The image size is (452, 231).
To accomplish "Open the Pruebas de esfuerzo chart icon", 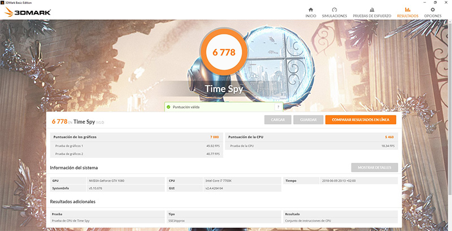I will pos(372,10).
